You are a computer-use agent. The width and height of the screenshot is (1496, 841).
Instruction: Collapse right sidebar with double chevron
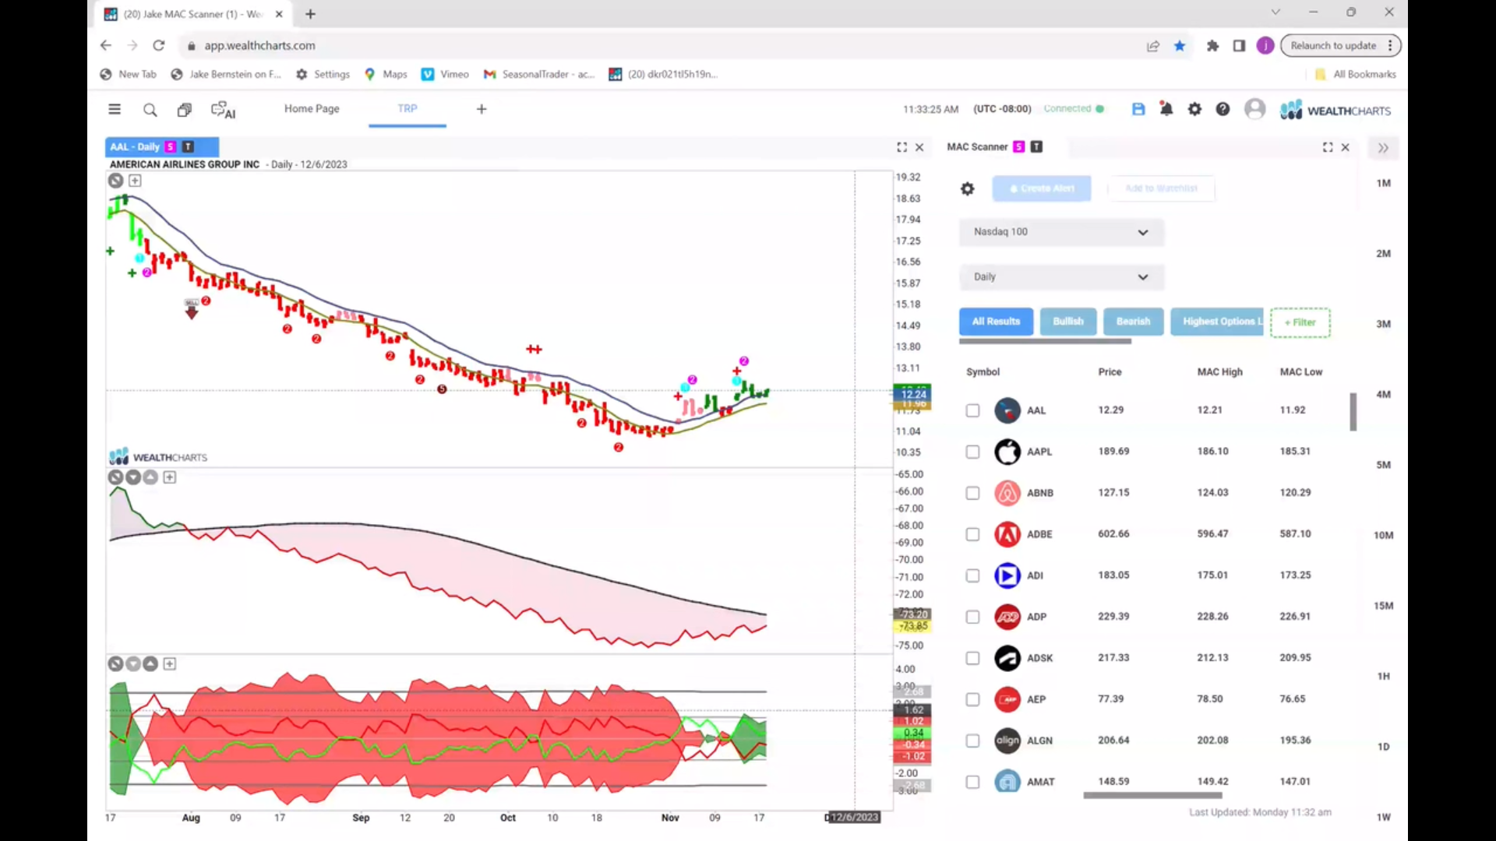(1383, 148)
